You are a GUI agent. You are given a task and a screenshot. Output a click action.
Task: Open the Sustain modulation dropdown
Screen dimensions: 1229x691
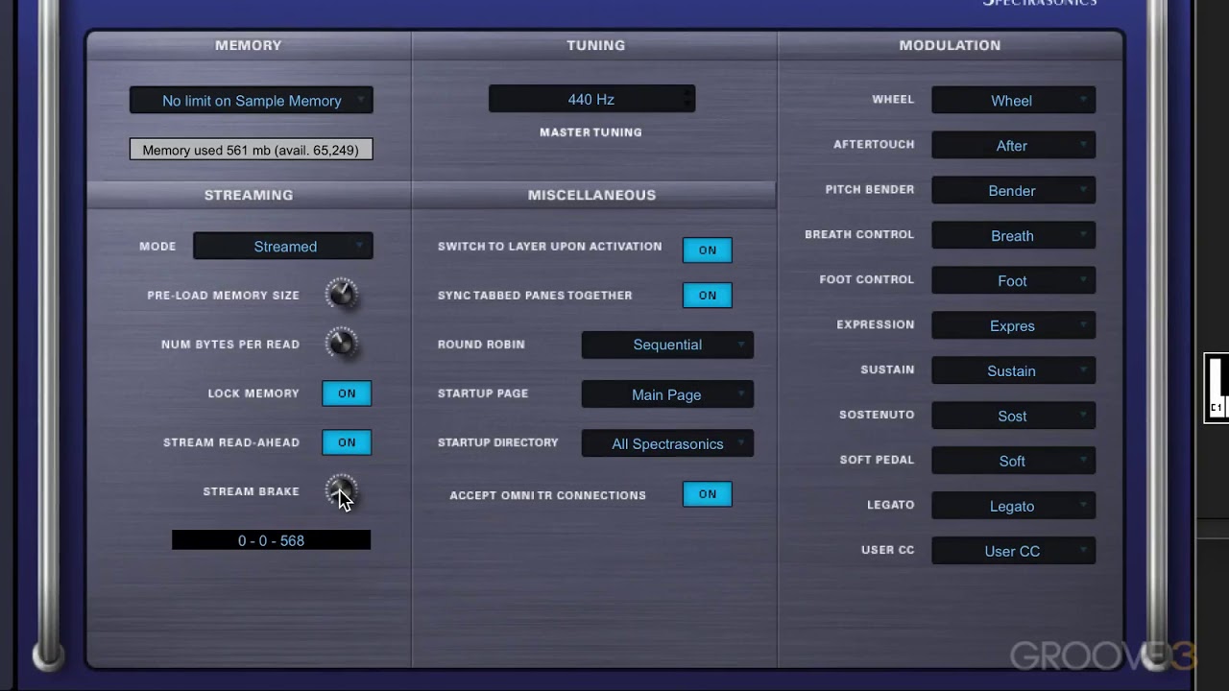(x=1013, y=370)
